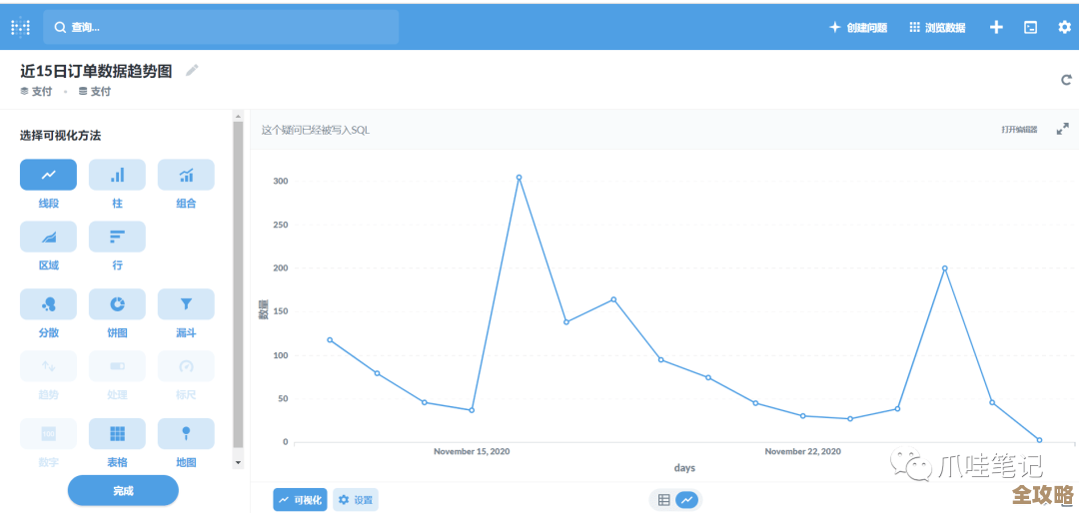Select the combo (组合) chart icon
1079x513 pixels.
point(186,175)
